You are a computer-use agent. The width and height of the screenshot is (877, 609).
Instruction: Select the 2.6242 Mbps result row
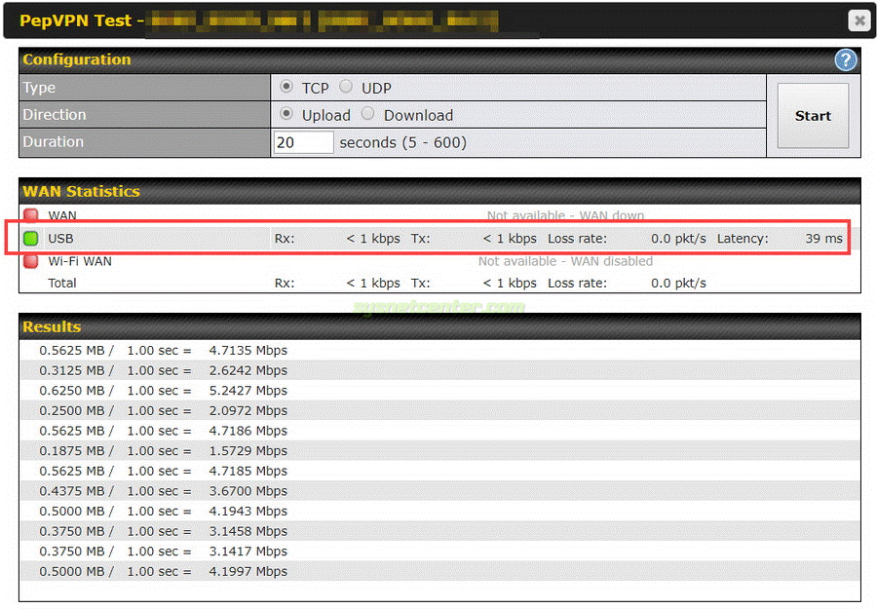tap(440, 370)
